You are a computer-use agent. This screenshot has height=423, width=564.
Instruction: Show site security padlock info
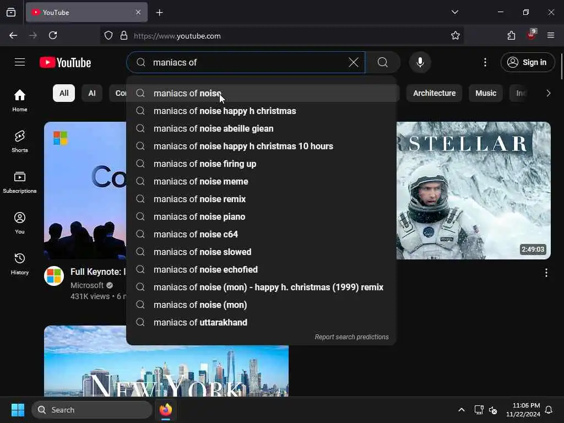(x=124, y=36)
